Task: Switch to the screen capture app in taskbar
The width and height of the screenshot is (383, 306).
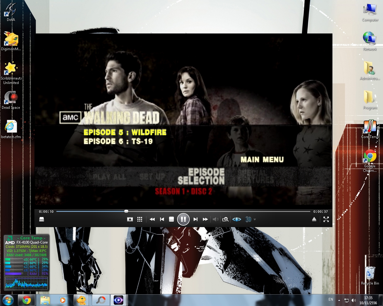Action: pos(101,300)
